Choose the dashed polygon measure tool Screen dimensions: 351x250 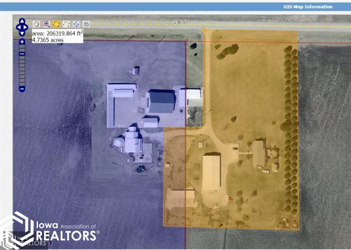point(66,24)
